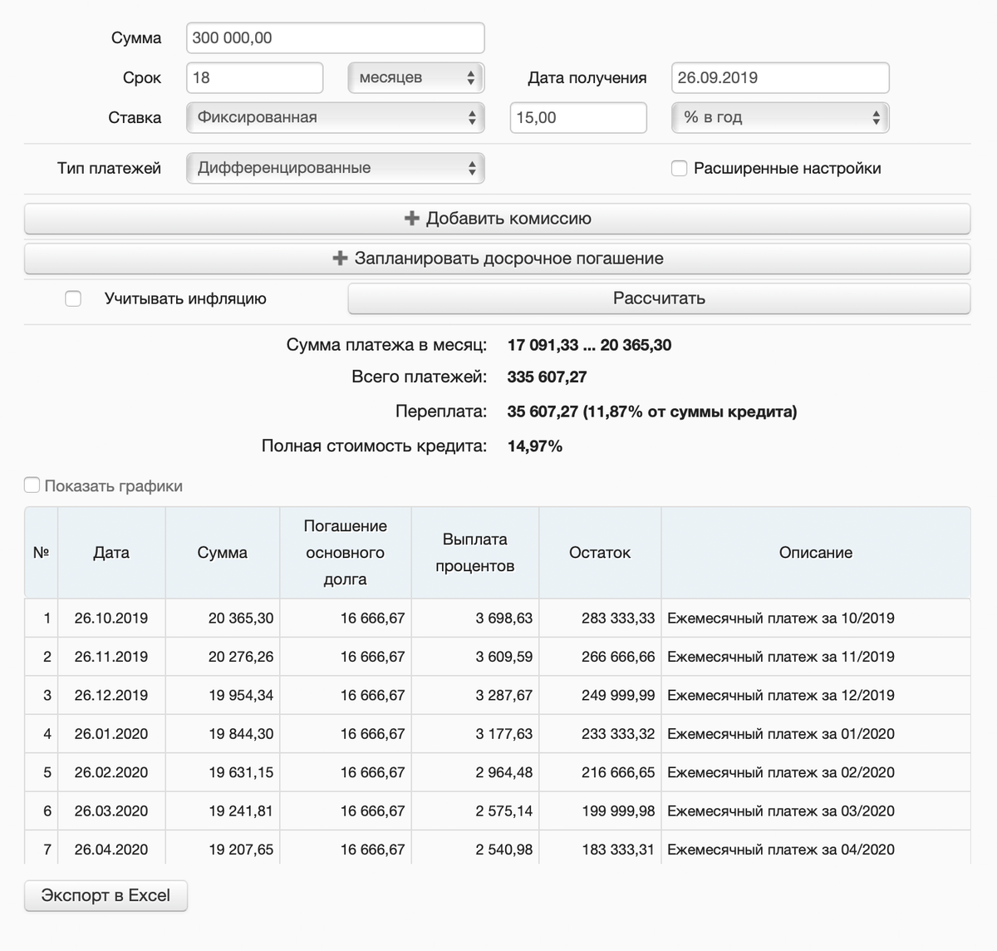Open the term unit dropdown 'месяцев'
The height and width of the screenshot is (951, 997).
[x=416, y=78]
